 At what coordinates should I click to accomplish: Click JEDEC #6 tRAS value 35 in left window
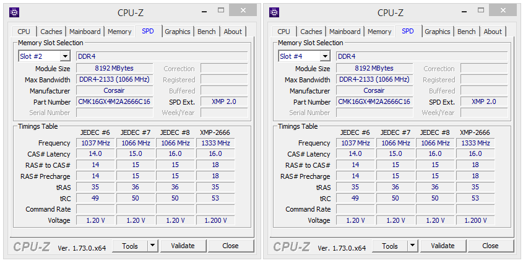95,187
